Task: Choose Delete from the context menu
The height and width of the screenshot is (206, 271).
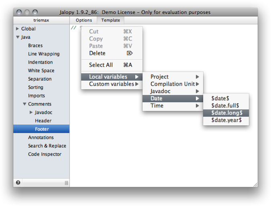Action: (112, 53)
